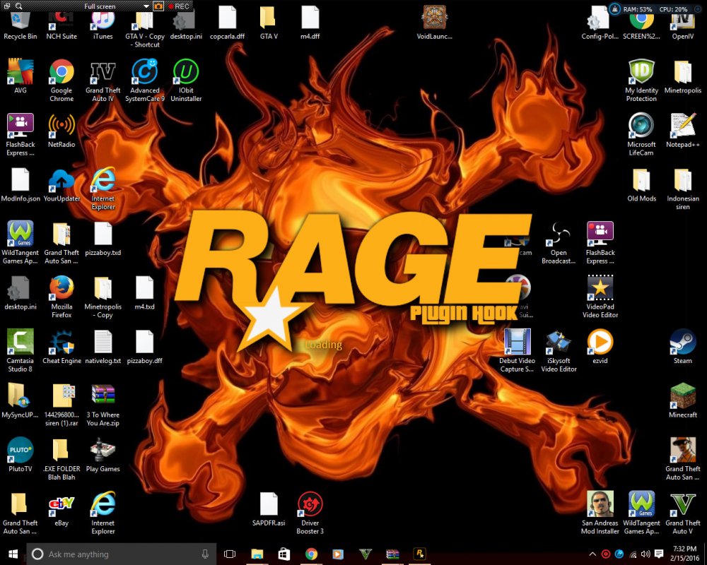Show hidden system tray icons
707x565 pixels.
592,554
